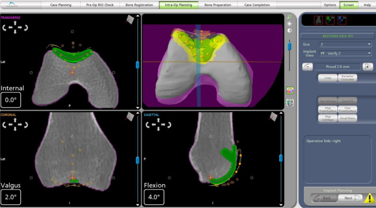Rotate counterclockwise in Coronal view
This screenshot has height=208, width=376.
click(4, 125)
